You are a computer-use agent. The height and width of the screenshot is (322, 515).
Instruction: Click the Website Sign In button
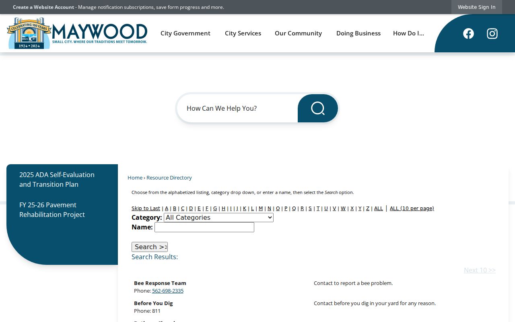point(477,7)
